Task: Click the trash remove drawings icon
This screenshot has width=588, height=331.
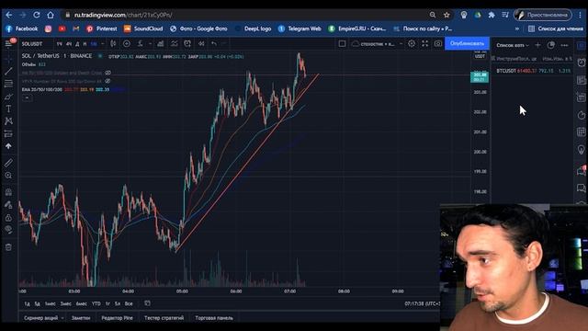Action: tap(8, 247)
